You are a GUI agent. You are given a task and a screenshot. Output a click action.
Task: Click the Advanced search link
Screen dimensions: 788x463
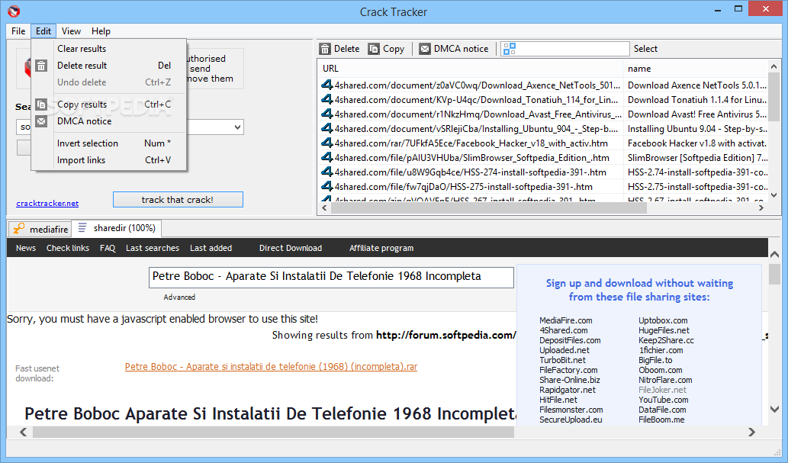(179, 297)
